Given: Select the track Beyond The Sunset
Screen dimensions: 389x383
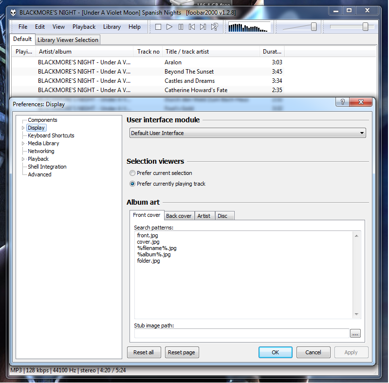Looking at the screenshot, I should tap(148, 72).
